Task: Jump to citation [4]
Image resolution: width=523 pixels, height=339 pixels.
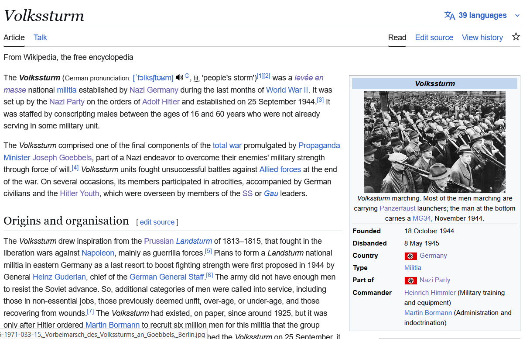Action: [75, 168]
